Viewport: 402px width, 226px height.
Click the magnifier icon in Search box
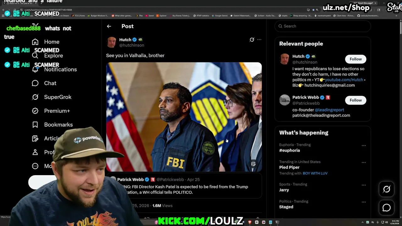click(280, 26)
